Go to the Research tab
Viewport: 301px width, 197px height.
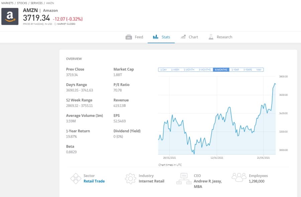point(220,37)
